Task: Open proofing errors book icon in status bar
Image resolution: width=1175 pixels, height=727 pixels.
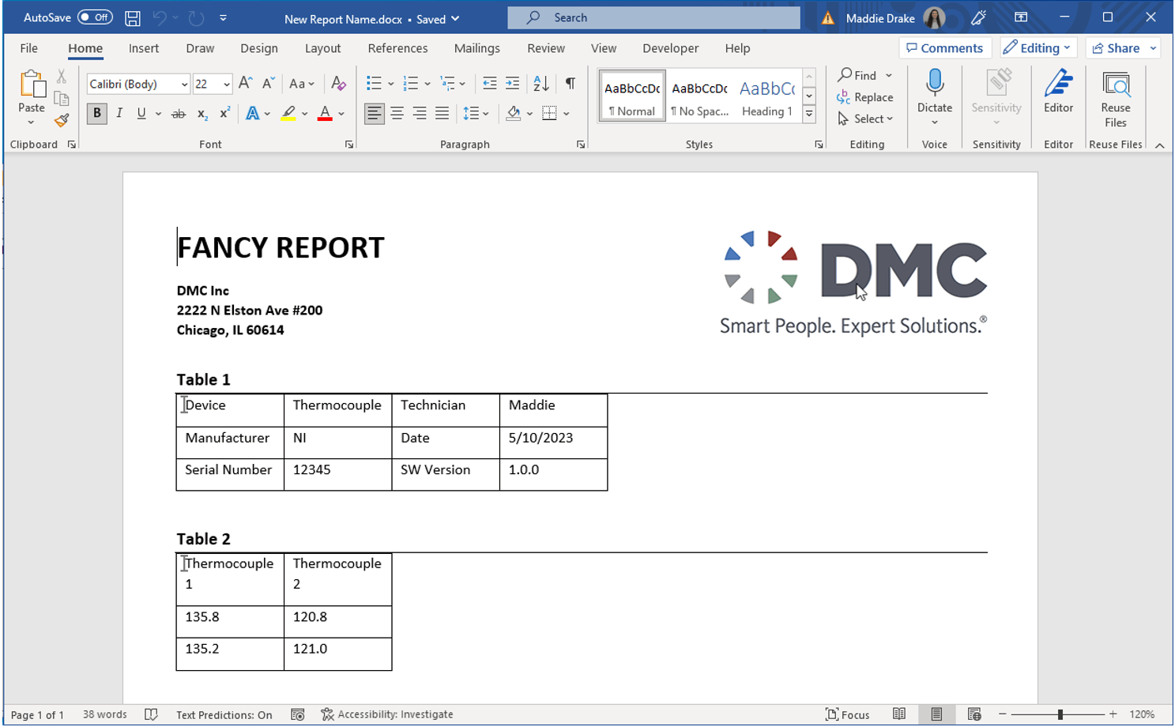Action: pyautogui.click(x=151, y=714)
